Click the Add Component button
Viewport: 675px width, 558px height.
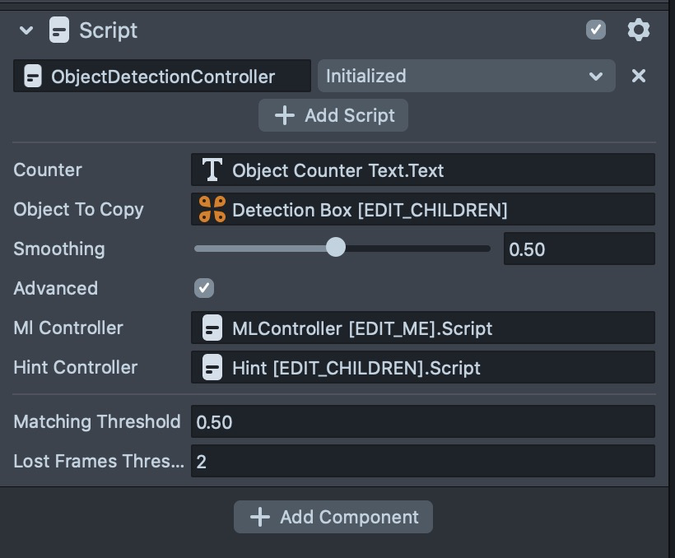click(333, 517)
